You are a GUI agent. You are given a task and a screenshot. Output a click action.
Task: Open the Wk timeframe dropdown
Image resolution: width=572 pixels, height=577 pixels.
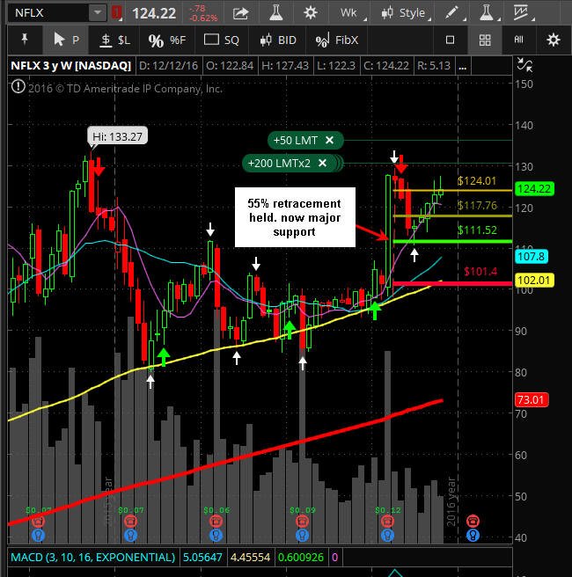point(352,13)
